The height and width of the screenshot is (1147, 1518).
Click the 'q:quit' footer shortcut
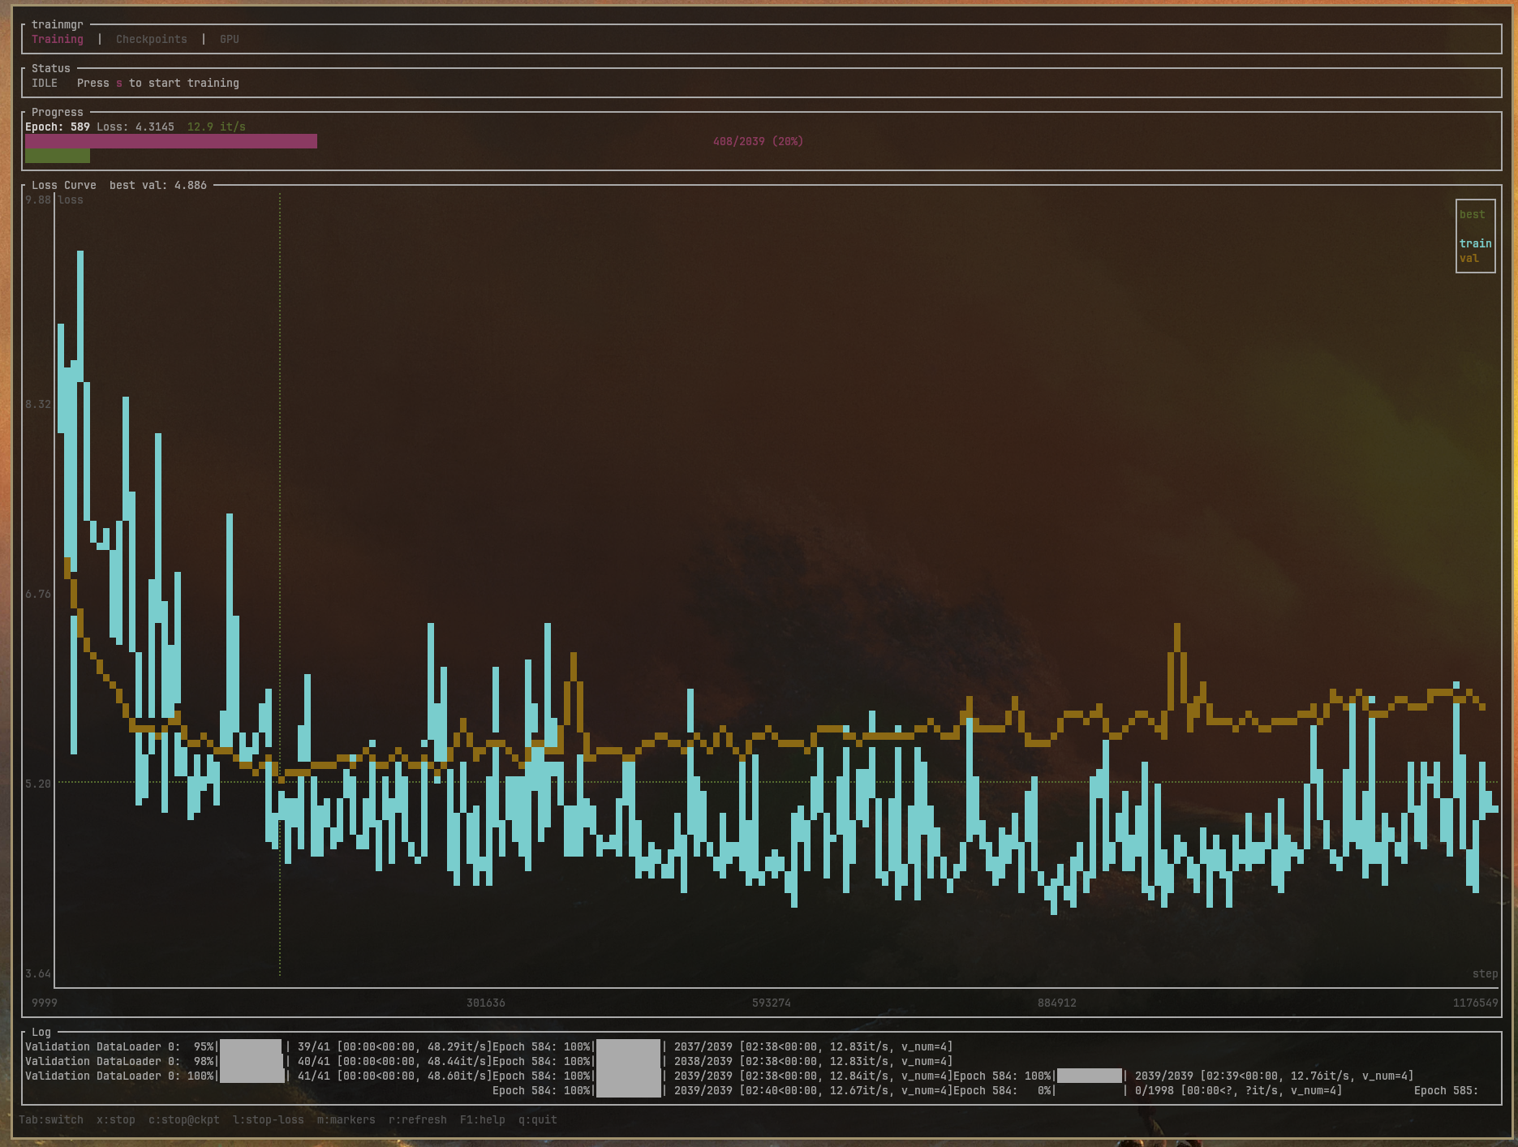pos(538,1119)
